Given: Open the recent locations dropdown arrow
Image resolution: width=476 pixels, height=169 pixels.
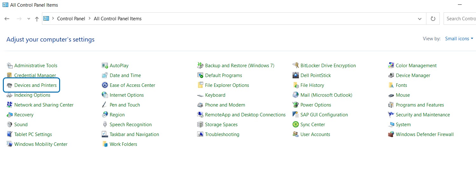Looking at the screenshot, I should pyautogui.click(x=29, y=19).
